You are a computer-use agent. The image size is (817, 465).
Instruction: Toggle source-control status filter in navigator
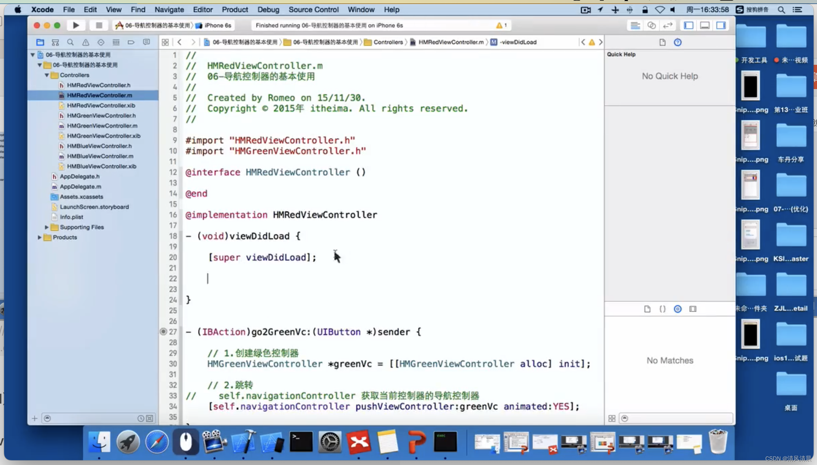pyautogui.click(x=150, y=418)
